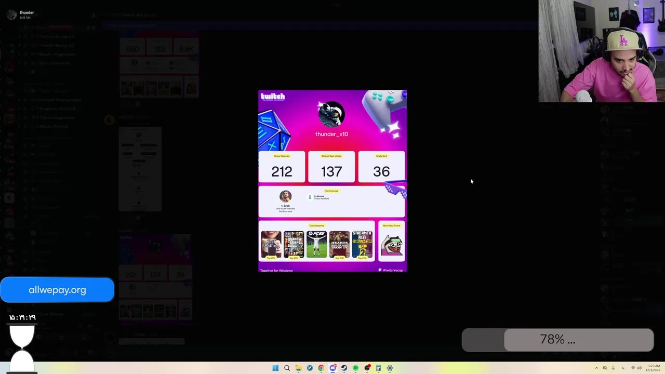Screen dimensions: 665x374
Task: Switch to Discord in the taskbar
Action: click(x=333, y=368)
